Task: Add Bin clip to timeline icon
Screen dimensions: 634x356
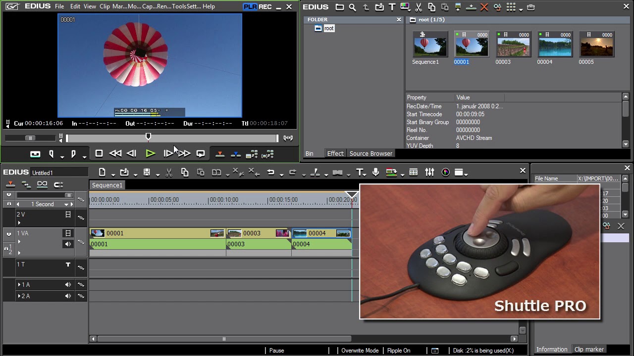Action: (x=471, y=7)
